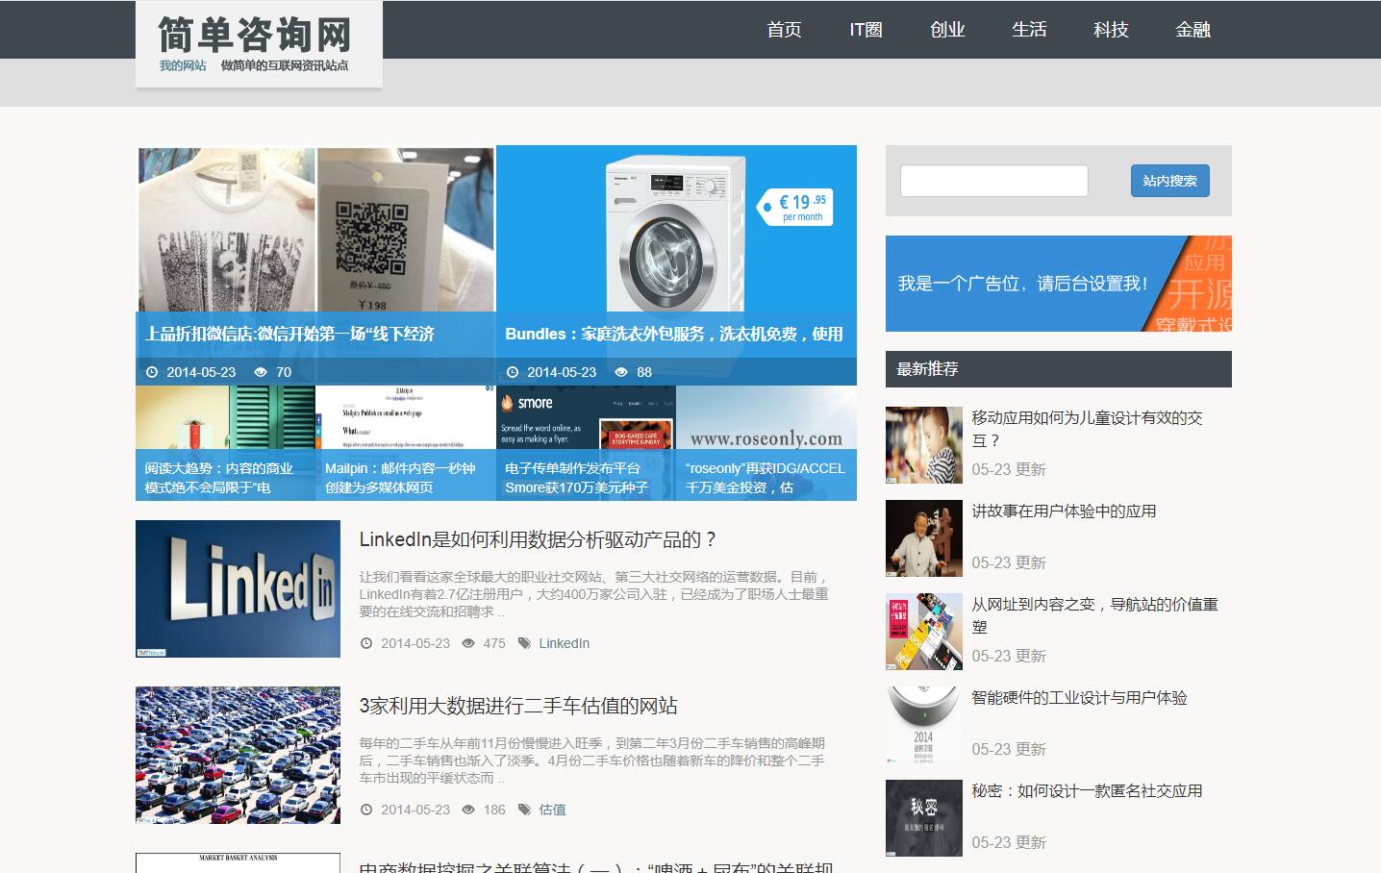
Task: Click the 站内搜索 search button
Action: pos(1169,180)
